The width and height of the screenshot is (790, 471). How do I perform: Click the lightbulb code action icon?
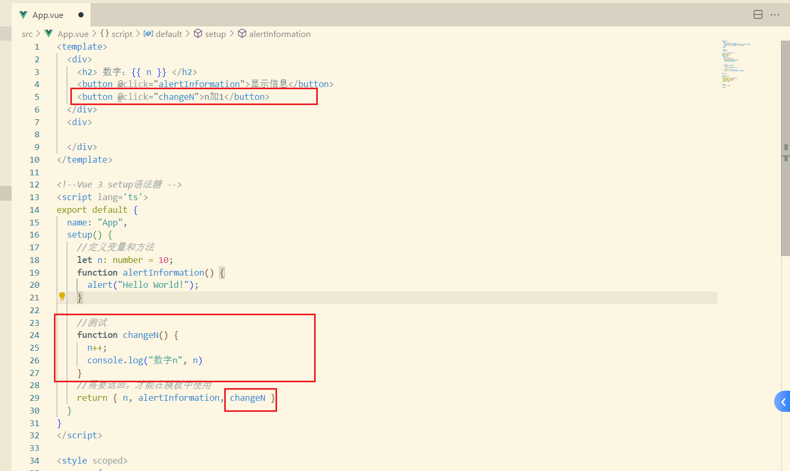coord(62,297)
